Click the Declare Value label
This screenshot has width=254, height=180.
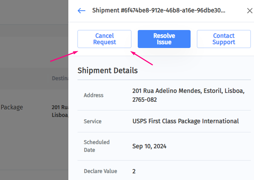100,171
